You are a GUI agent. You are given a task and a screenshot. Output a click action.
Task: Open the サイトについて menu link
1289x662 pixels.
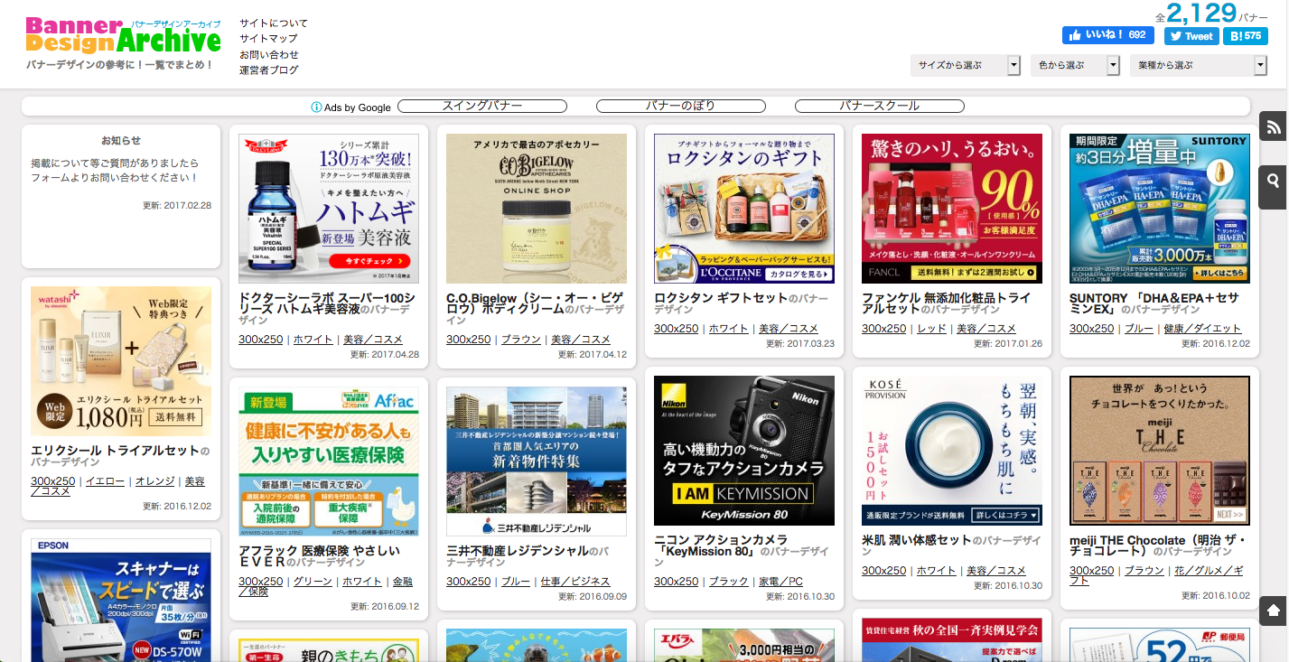pos(274,23)
